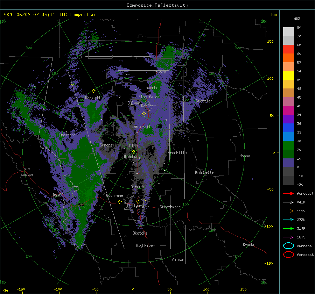Click the Innisfail city label

[x=141, y=127]
